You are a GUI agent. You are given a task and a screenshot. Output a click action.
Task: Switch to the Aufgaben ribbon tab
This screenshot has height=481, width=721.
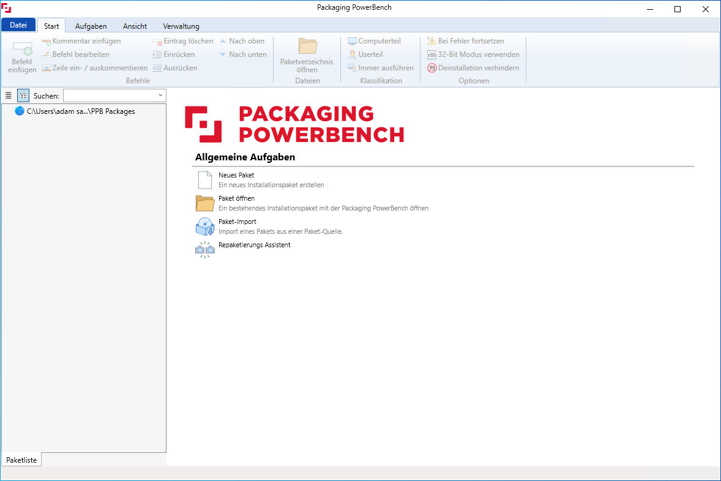(91, 26)
